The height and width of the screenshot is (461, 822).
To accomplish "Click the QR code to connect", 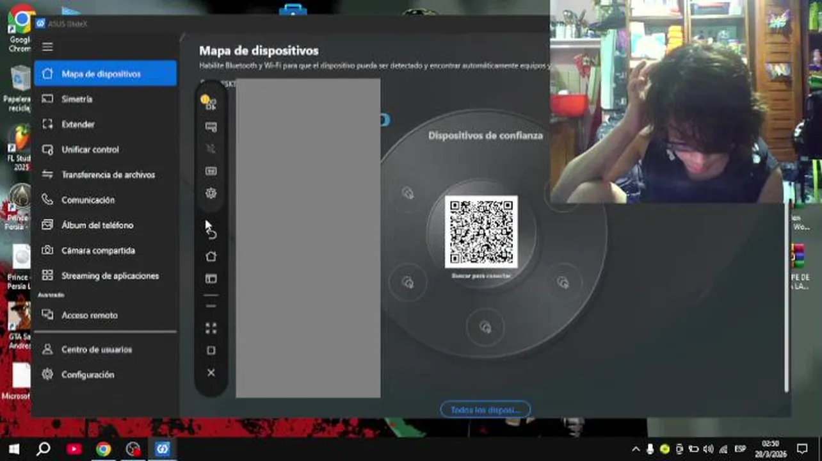I will coord(481,232).
